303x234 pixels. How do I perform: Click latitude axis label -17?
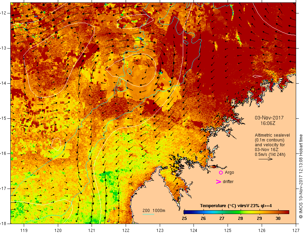[x=3, y=189]
